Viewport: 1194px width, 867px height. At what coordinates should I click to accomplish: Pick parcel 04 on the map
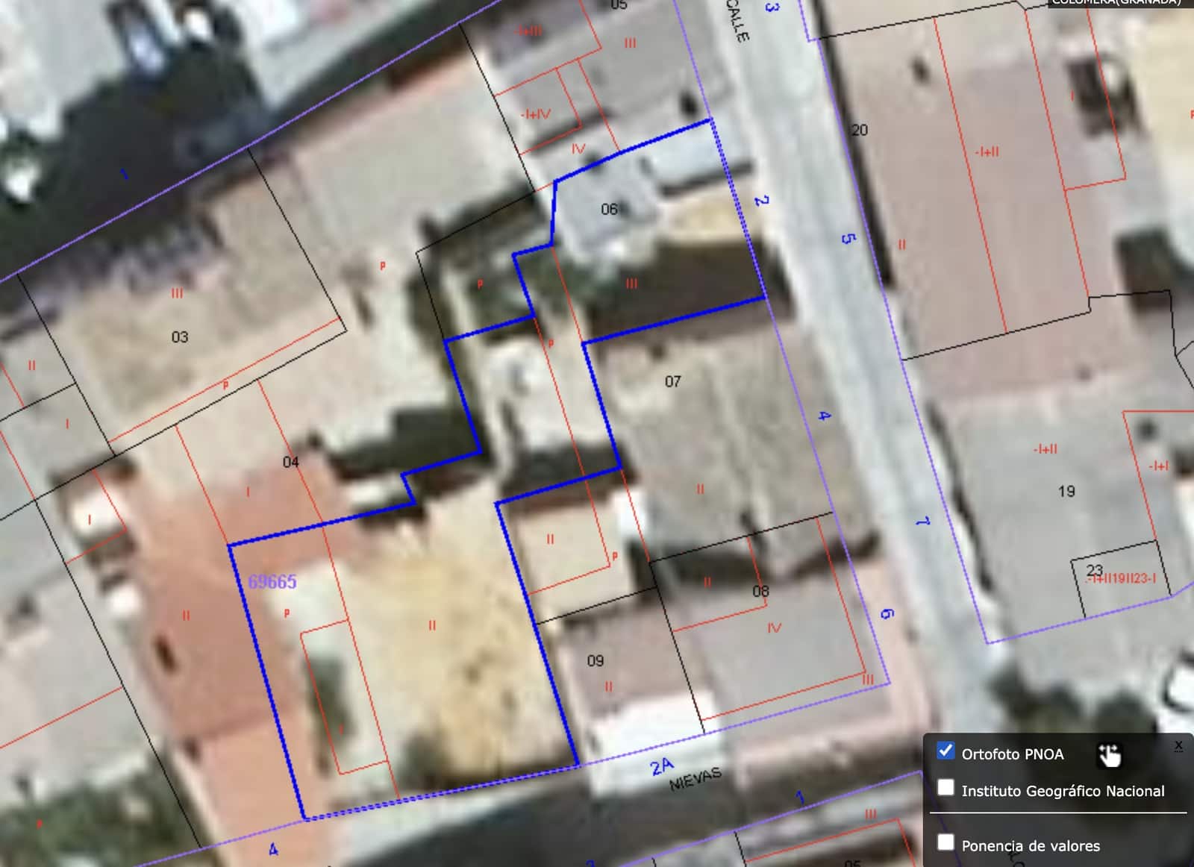click(291, 463)
